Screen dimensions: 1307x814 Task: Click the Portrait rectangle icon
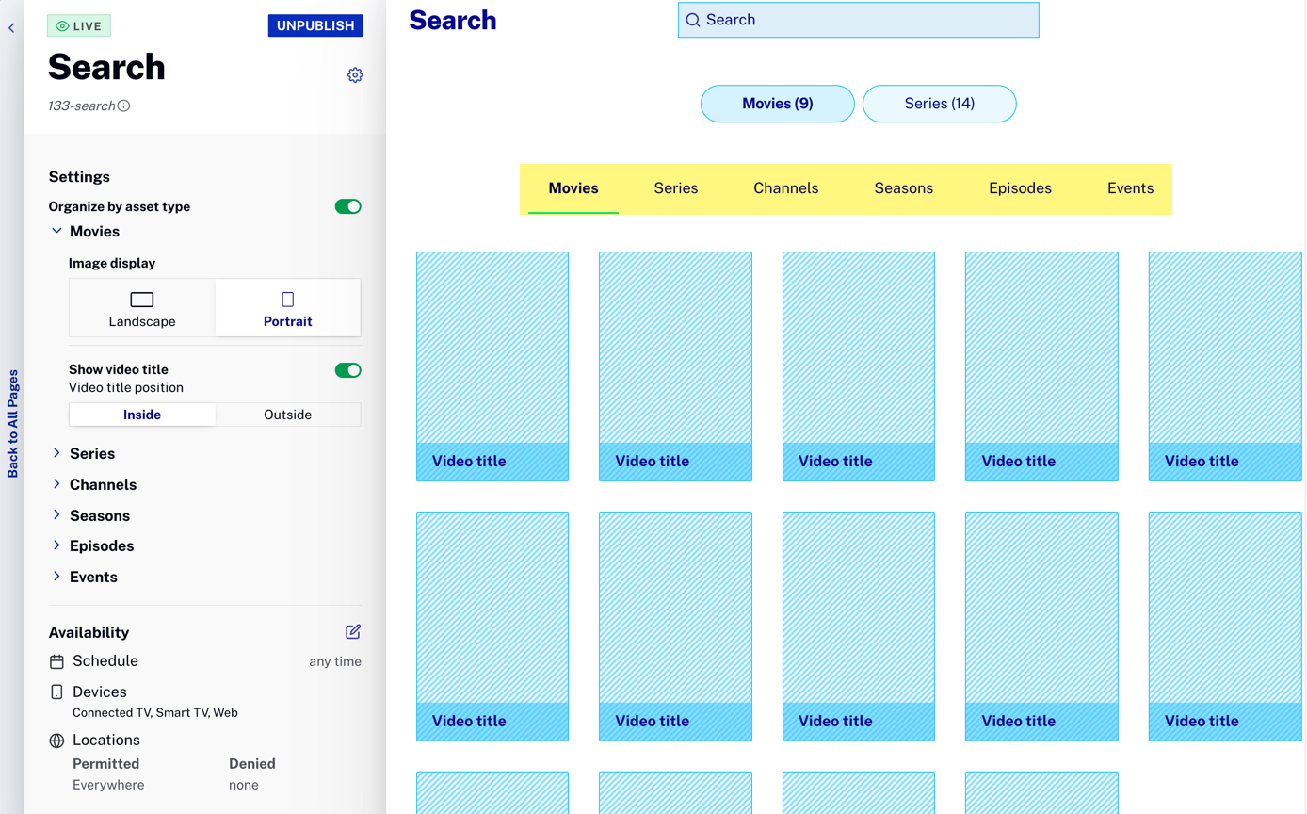pyautogui.click(x=288, y=300)
